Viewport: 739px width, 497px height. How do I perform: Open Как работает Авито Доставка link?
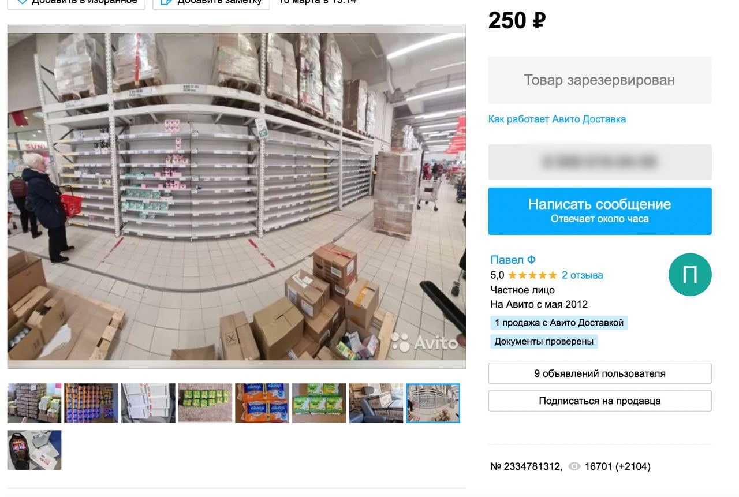pos(557,119)
